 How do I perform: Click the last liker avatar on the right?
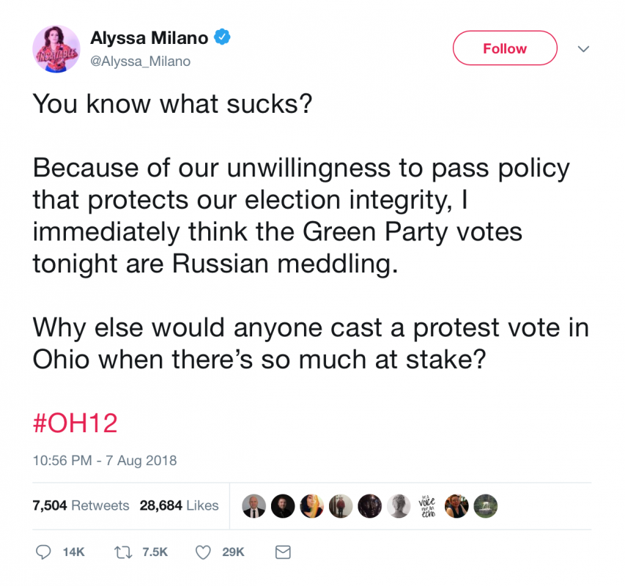486,506
